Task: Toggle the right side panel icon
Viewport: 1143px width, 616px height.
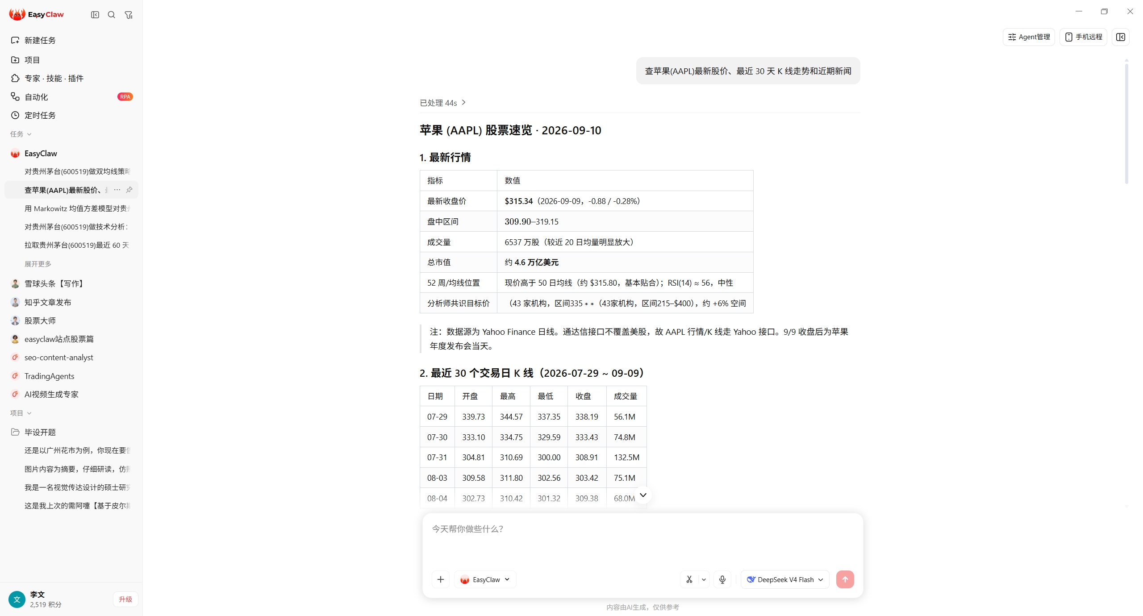Action: (1121, 37)
